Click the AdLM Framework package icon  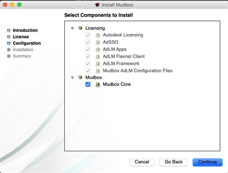coord(98,63)
